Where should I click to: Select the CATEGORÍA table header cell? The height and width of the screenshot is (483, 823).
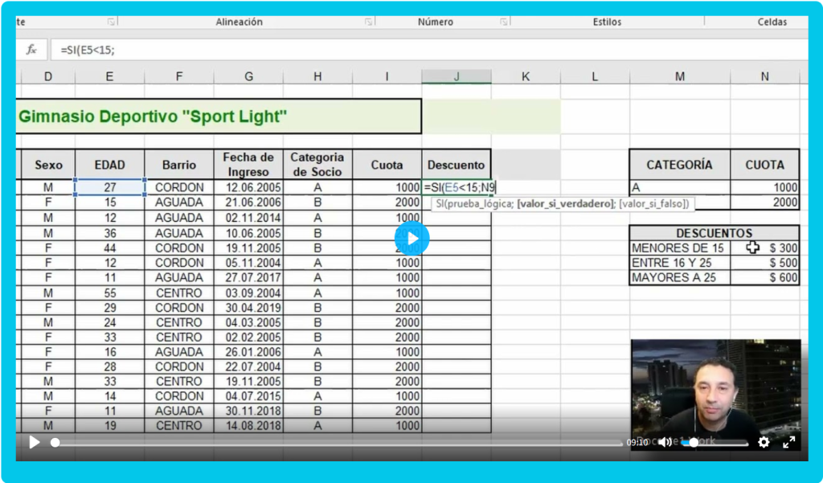pos(679,165)
